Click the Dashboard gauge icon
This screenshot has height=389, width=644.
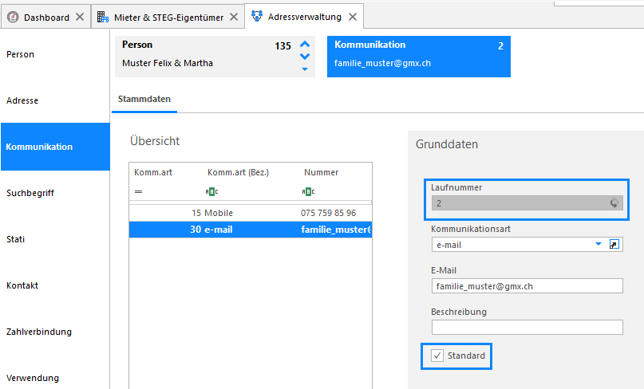tap(13, 17)
